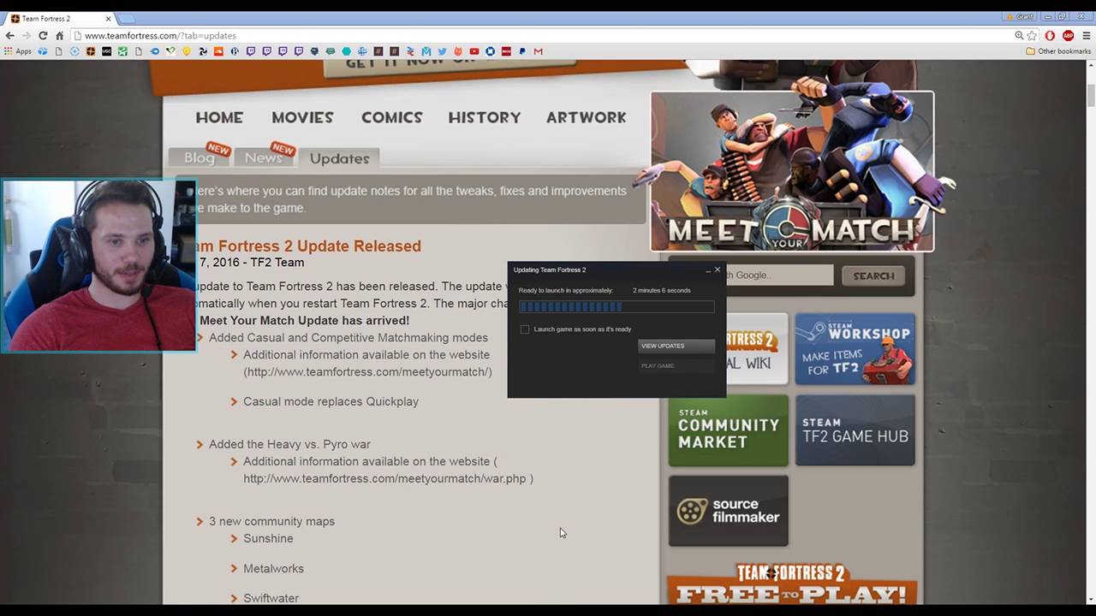Viewport: 1096px width, 616px height.
Task: Click PLAY GAME in Steam dialog
Action: [x=676, y=366]
